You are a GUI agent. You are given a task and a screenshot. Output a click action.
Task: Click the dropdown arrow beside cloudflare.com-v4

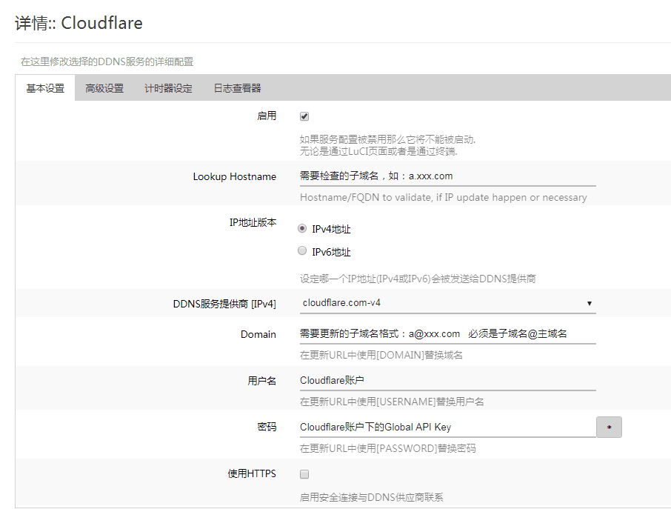pyautogui.click(x=589, y=303)
